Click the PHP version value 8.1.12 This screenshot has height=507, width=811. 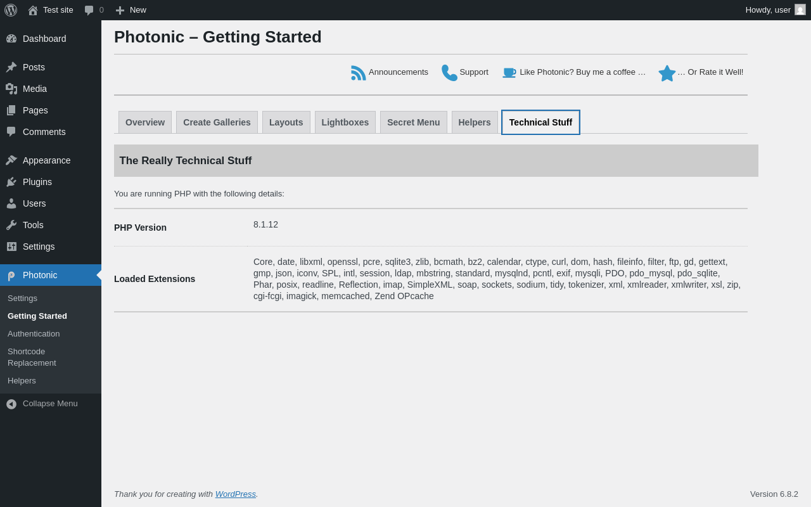pyautogui.click(x=265, y=224)
